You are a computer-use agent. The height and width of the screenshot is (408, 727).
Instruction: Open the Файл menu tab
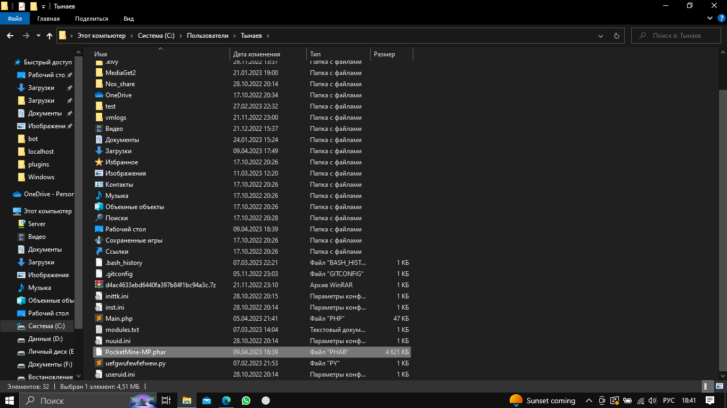(15, 19)
